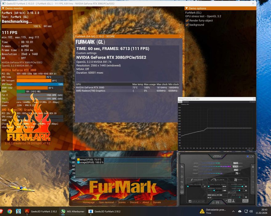
Task: Click the Power Limit value box
Action: click(x=245, y=186)
